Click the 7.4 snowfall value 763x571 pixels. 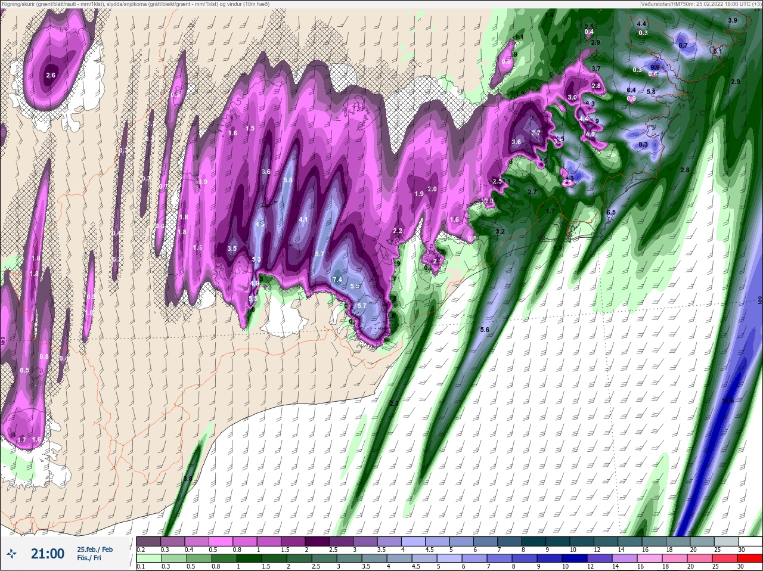pos(337,280)
